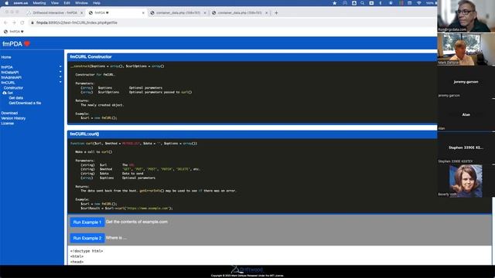495x278 pixels.
Task: Open the Wi-Fi status menu
Action: [x=419, y=3]
